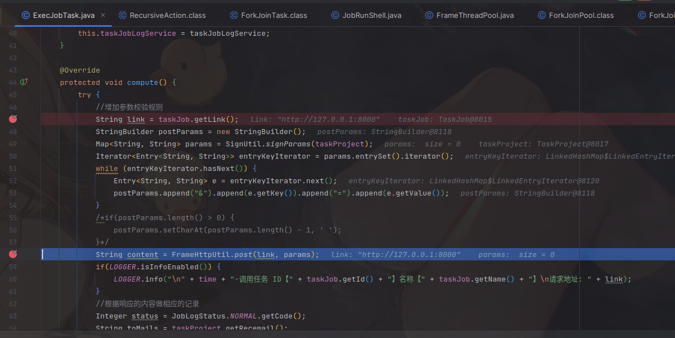Image resolution: width=675 pixels, height=338 pixels.
Task: Click the FrameThreadPool.java file icon
Action: (x=429, y=15)
